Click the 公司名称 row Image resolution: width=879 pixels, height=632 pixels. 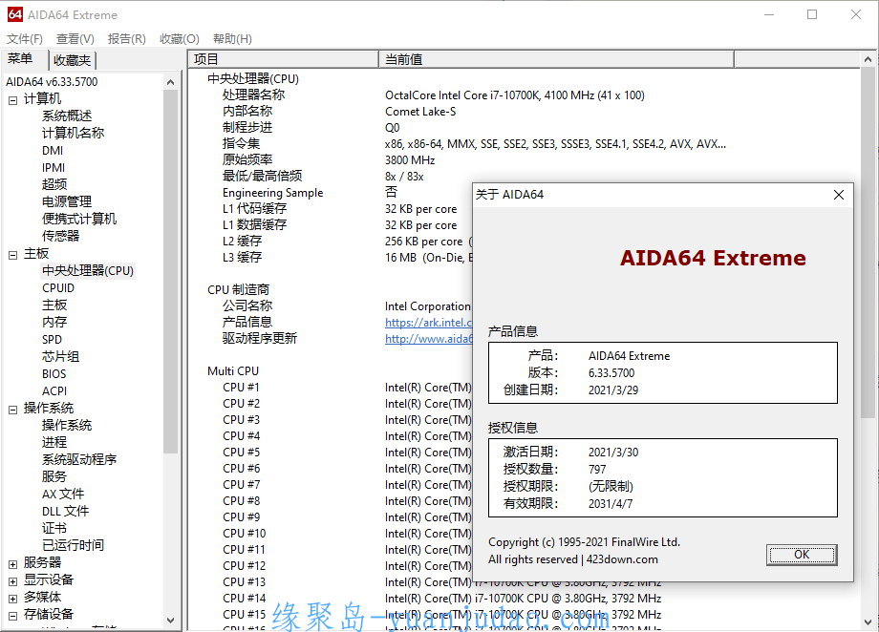pos(332,306)
